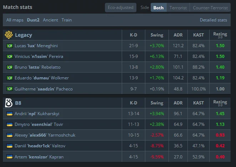Image resolution: width=236 pixels, height=167 pixels.
Task: Click saadzin's 100.0% KAST value
Action: pos(199,89)
